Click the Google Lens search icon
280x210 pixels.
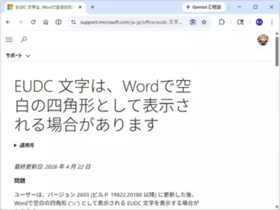[x=193, y=22]
